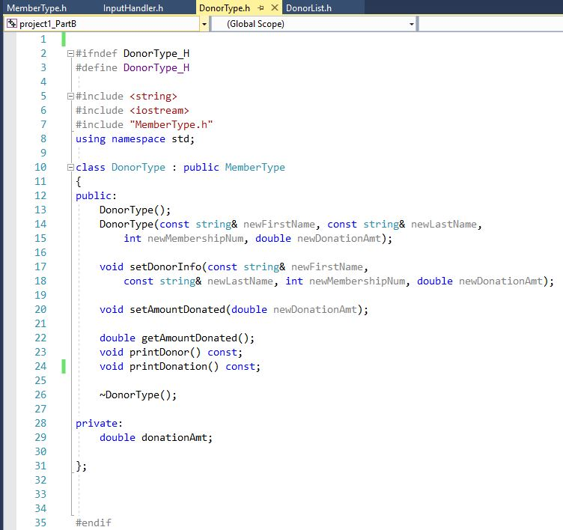
Task: Collapse the #ifndef DonorType_H region
Action: point(70,53)
